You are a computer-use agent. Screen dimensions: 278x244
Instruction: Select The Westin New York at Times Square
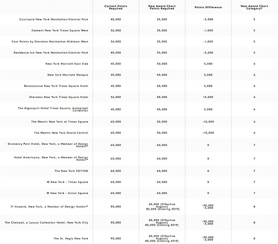(x=59, y=122)
